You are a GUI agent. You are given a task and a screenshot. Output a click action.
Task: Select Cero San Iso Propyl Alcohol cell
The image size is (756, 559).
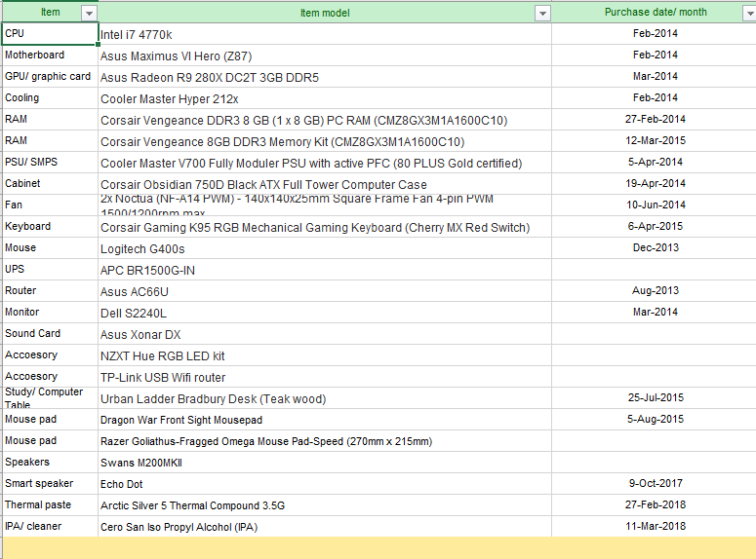[325, 526]
